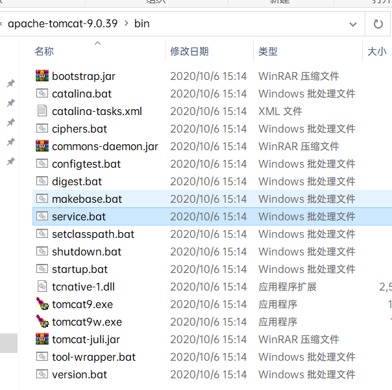The width and height of the screenshot is (392, 390).
Task: Select the version.bat file name
Action: coord(79,374)
